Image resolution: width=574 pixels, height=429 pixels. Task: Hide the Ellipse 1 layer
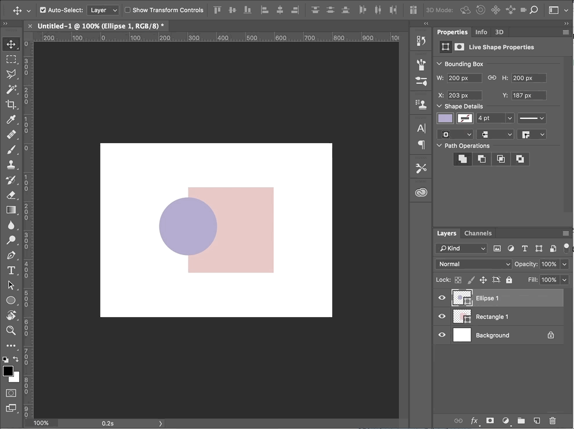(442, 298)
